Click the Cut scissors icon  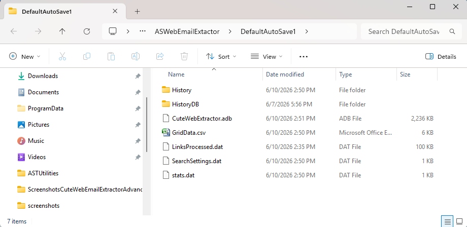[x=62, y=56]
